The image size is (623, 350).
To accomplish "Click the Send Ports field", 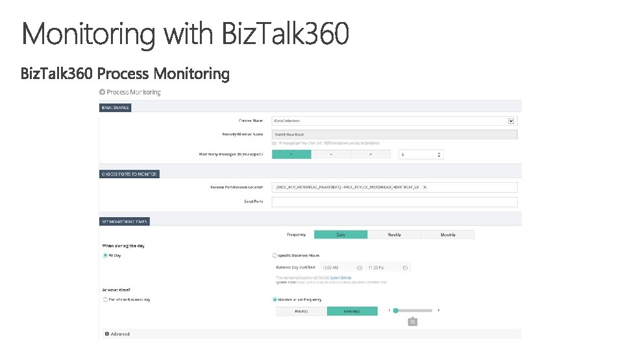I will [x=395, y=202].
